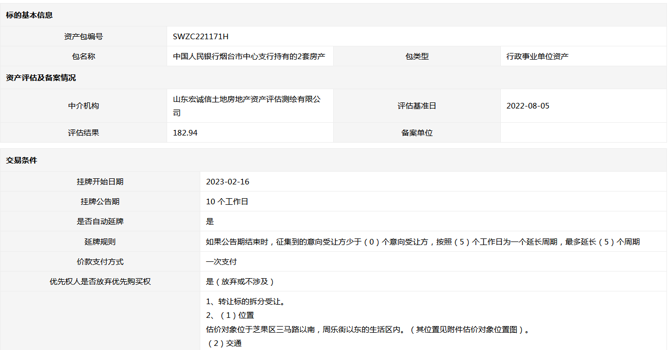Click the 价款支付方式 label
668x350 pixels.
[x=100, y=262]
